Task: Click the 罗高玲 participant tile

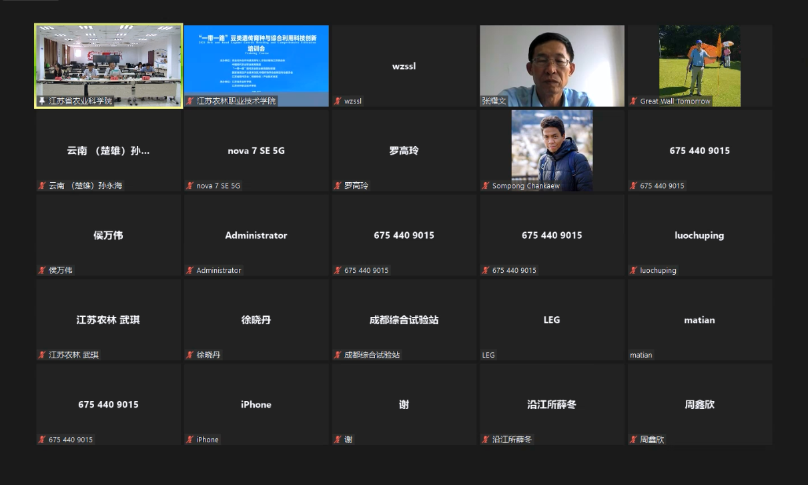Action: [404, 151]
